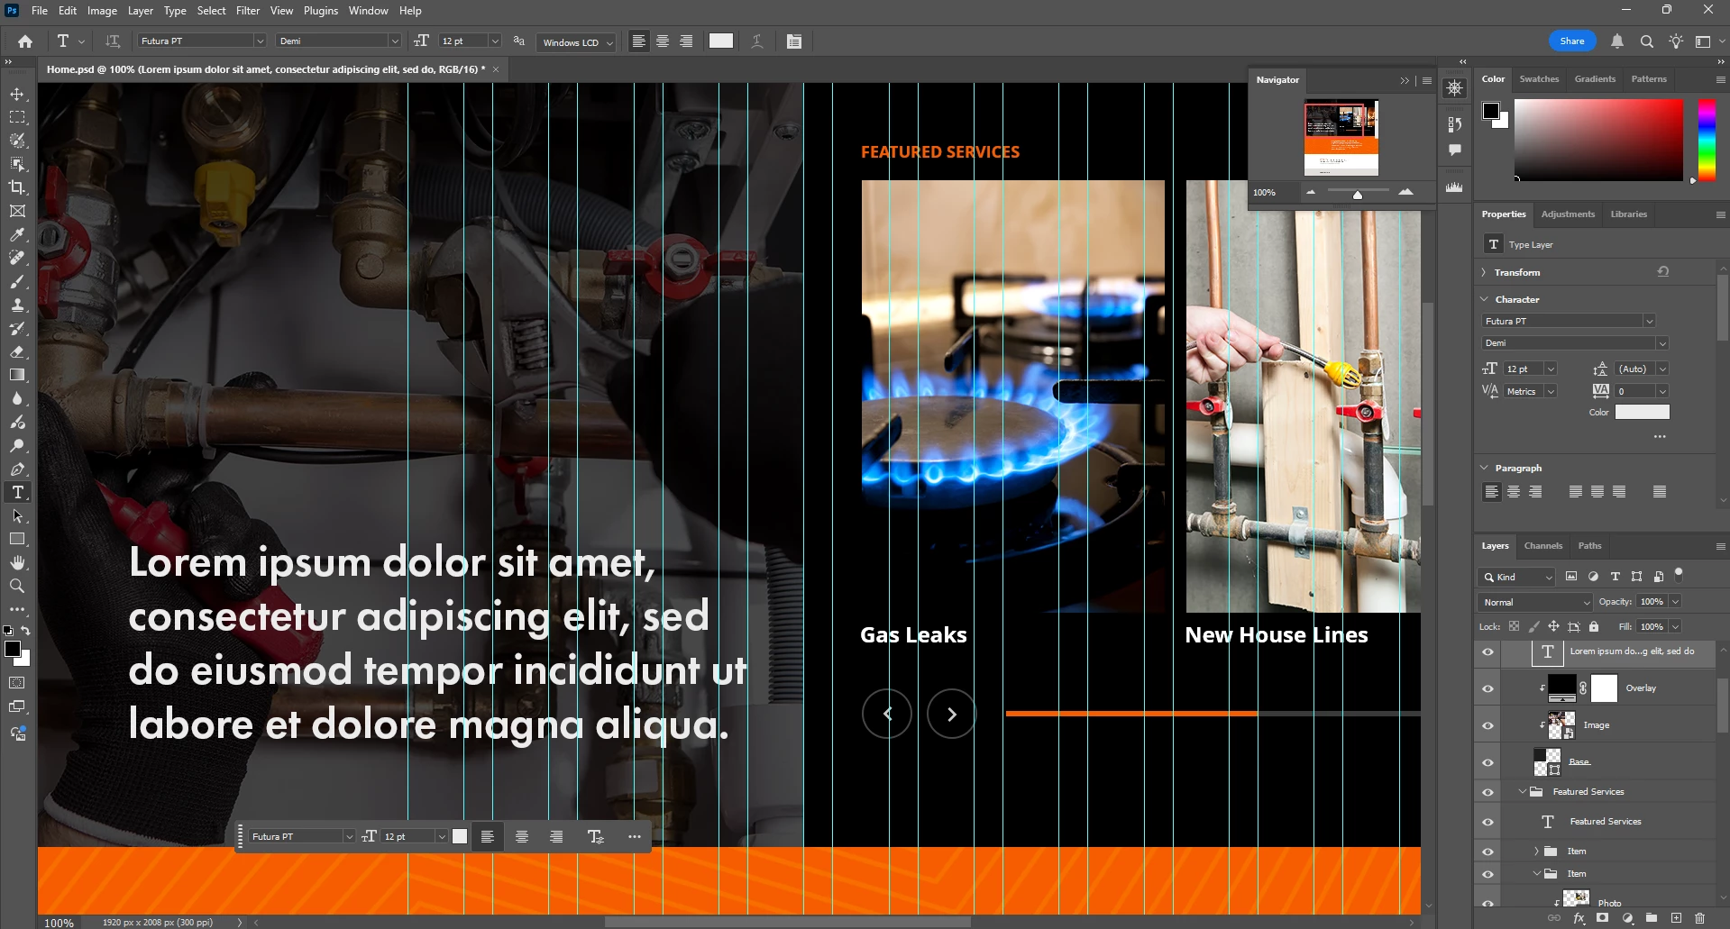Select the Horizontal Type tool in toolbox
Screen dimensions: 1730x929
point(17,492)
